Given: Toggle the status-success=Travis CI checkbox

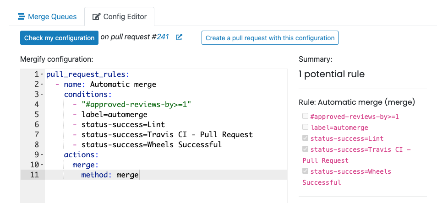Looking at the screenshot, I should pos(305,149).
